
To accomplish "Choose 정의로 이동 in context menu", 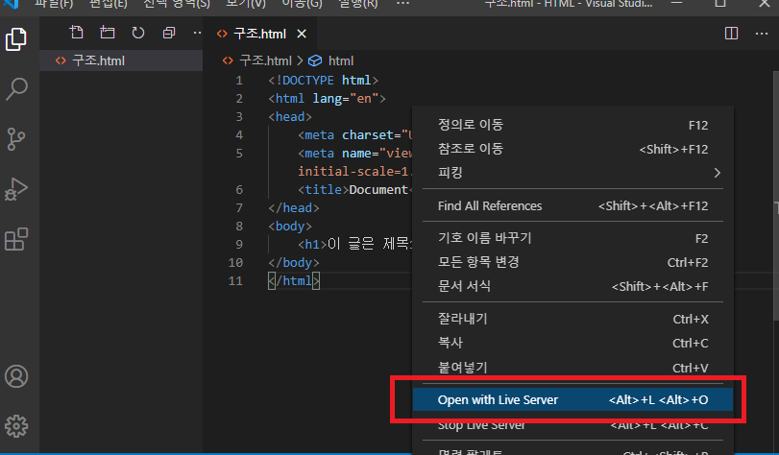I will tap(572, 125).
